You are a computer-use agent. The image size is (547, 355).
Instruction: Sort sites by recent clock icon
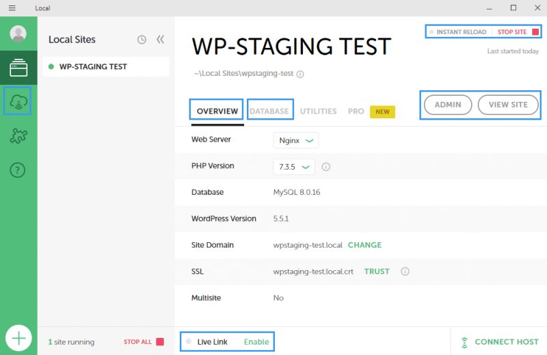point(142,40)
